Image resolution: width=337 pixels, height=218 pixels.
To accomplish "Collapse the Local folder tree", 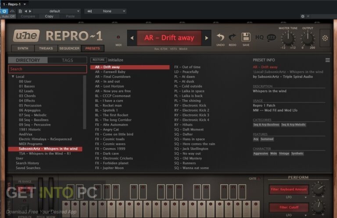I will point(13,77).
